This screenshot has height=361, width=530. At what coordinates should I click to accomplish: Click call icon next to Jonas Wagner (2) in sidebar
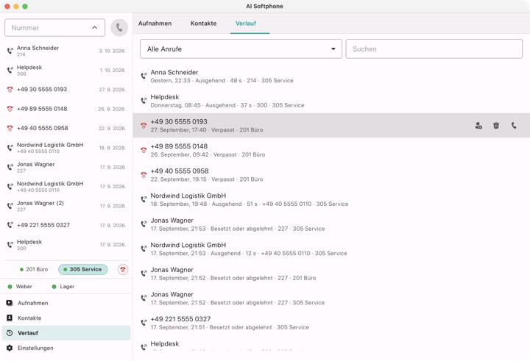(x=10, y=206)
